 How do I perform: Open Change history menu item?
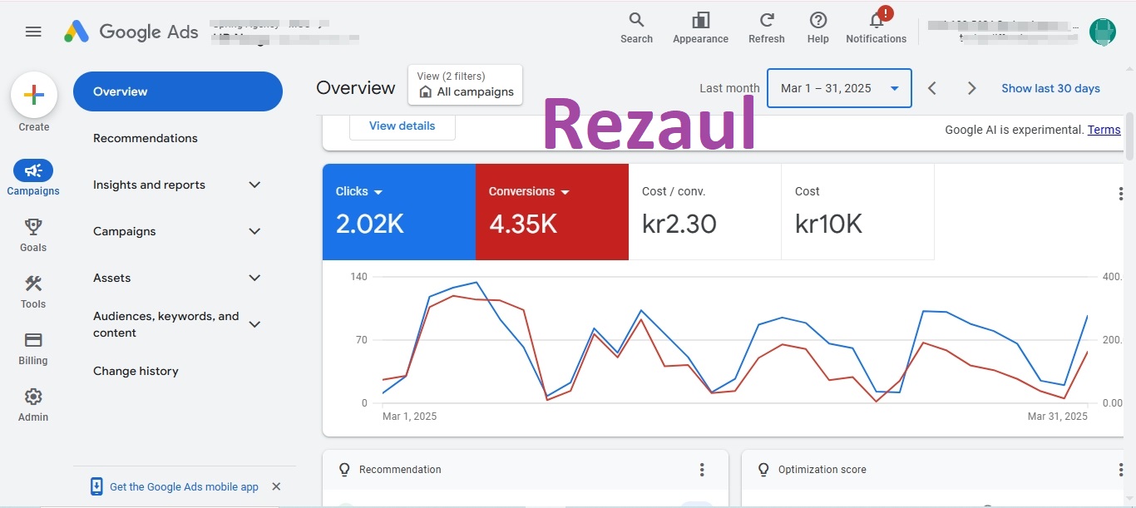coord(136,371)
